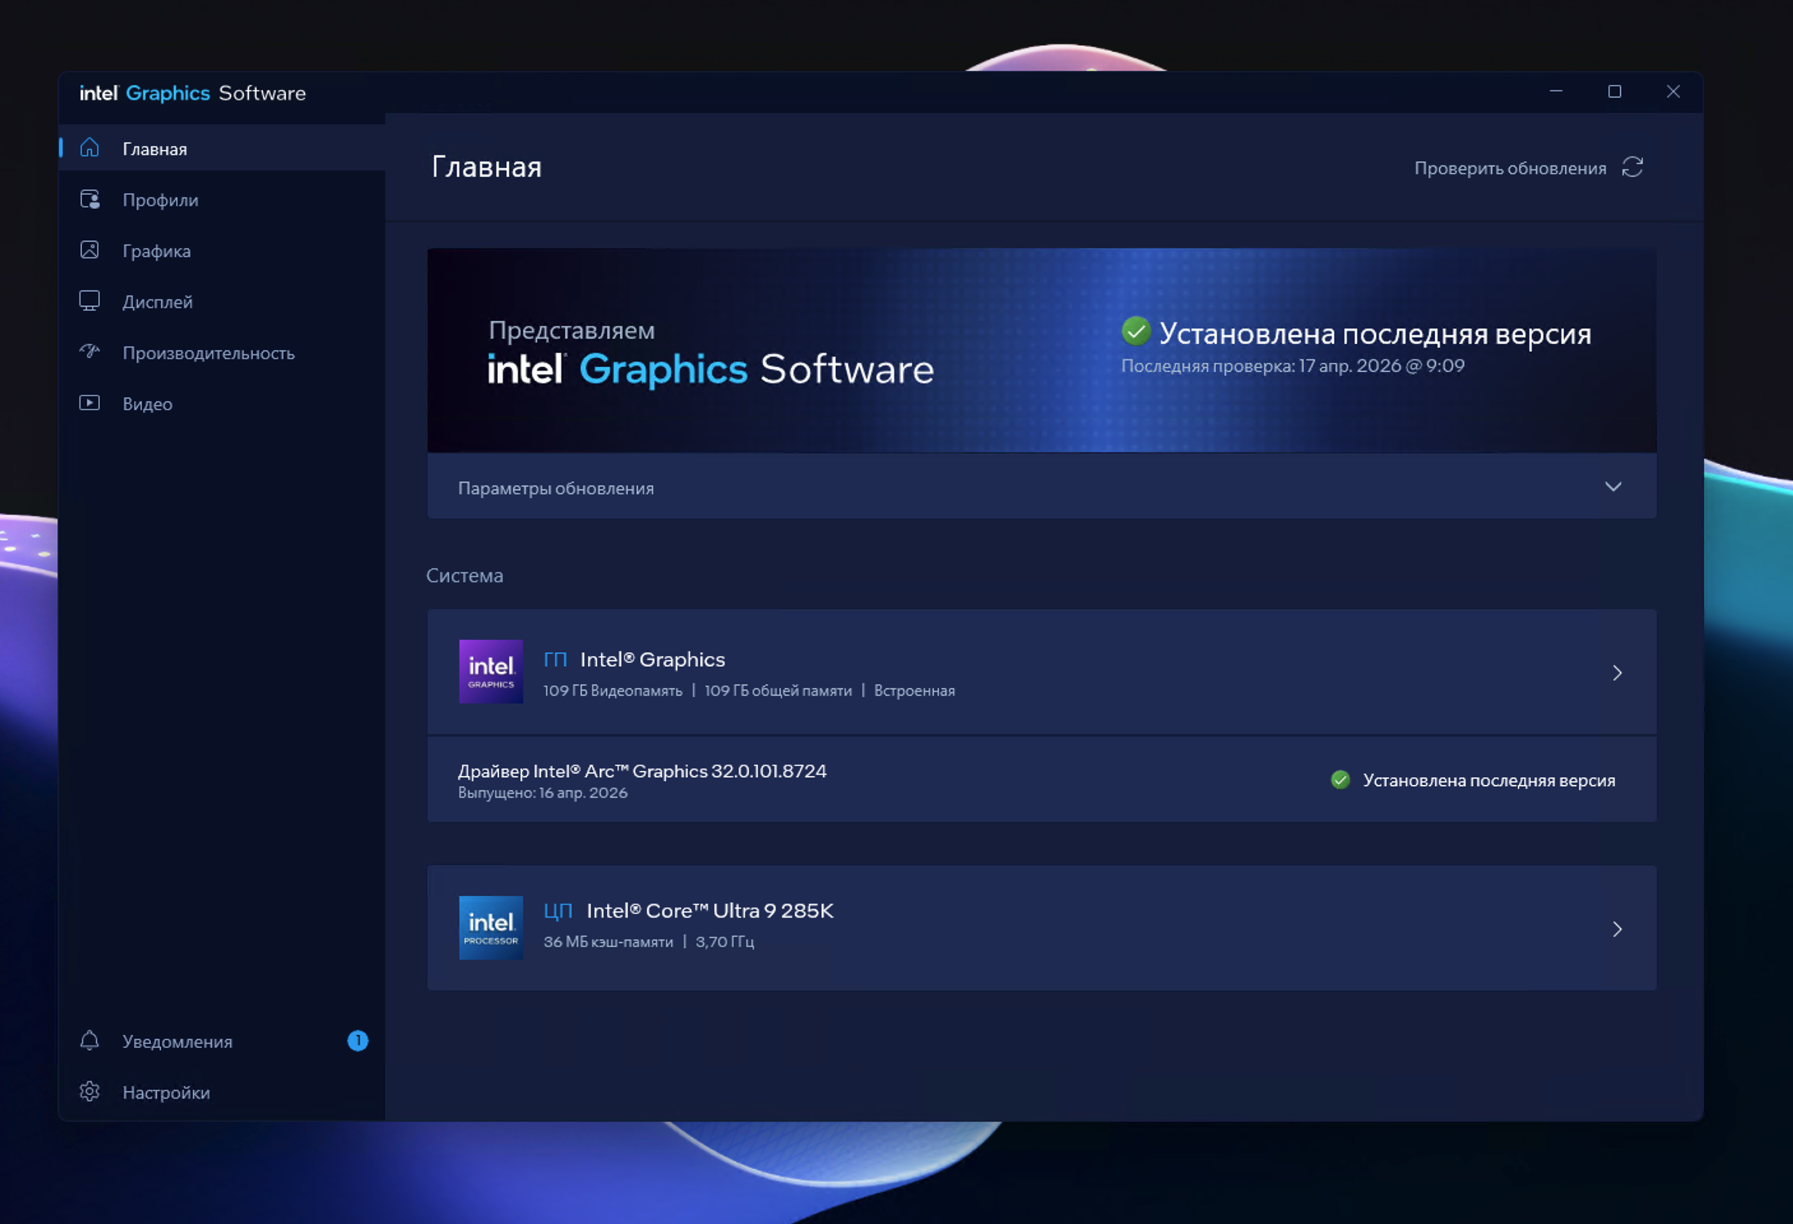The width and height of the screenshot is (1793, 1224).
Task: Click the Производительность gauge icon
Action: point(89,351)
